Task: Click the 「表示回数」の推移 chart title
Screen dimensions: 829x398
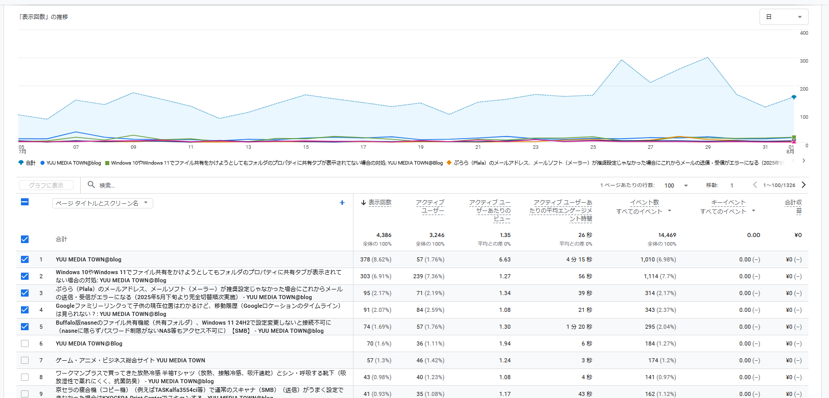Action: (43, 17)
